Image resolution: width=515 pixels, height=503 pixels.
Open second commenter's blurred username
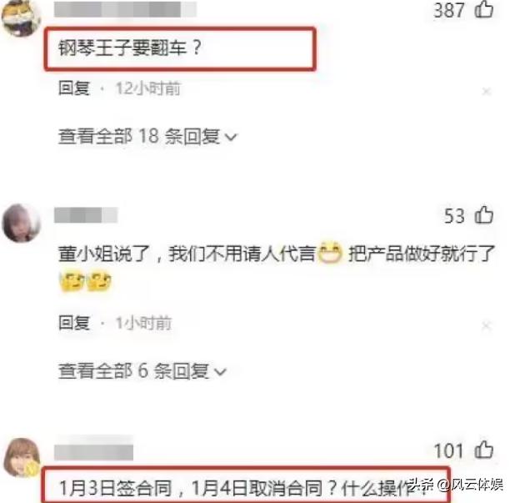(x=86, y=215)
